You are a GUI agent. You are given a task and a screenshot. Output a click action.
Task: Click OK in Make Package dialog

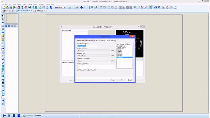121,80
